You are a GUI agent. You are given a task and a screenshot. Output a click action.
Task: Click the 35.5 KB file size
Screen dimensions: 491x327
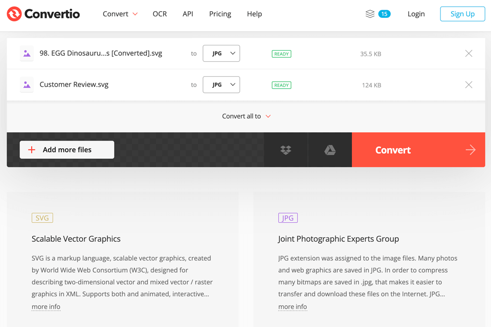[371, 54]
